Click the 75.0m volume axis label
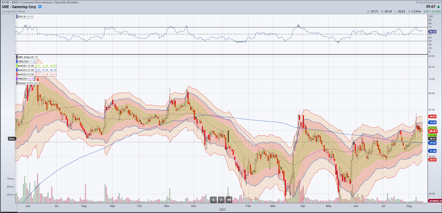Viewport: 442px width, 213px height. [x=10, y=179]
